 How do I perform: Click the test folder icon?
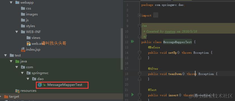point(12,55)
